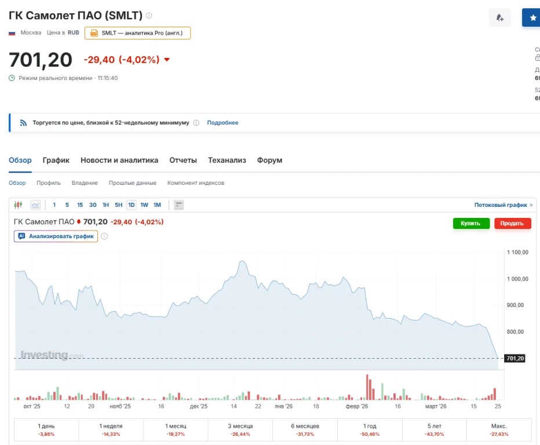Select the 1D chart interval

click(x=132, y=205)
